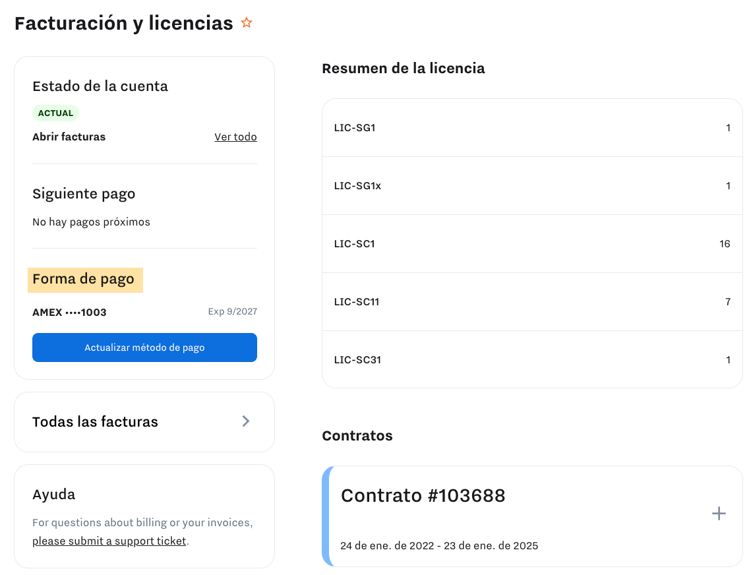Click the Forma de pago heading
The image size is (751, 575).
pyautogui.click(x=84, y=279)
